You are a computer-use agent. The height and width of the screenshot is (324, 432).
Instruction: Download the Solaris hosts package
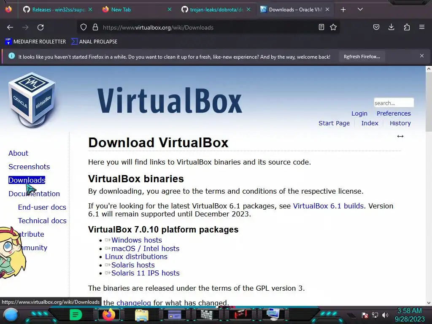coord(133,265)
